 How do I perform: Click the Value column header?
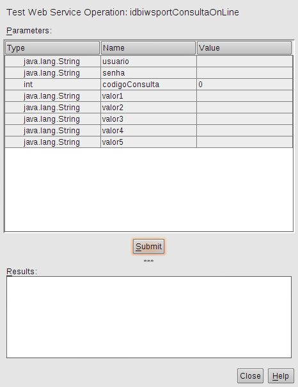click(x=244, y=48)
